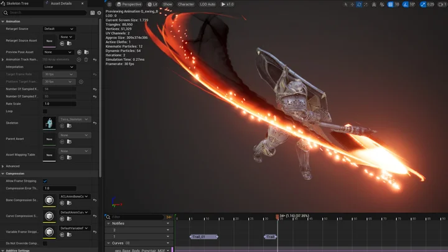The image size is (448, 252).
Task: Toggle rotation angle snapping icon
Action: pyautogui.click(x=406, y=4)
